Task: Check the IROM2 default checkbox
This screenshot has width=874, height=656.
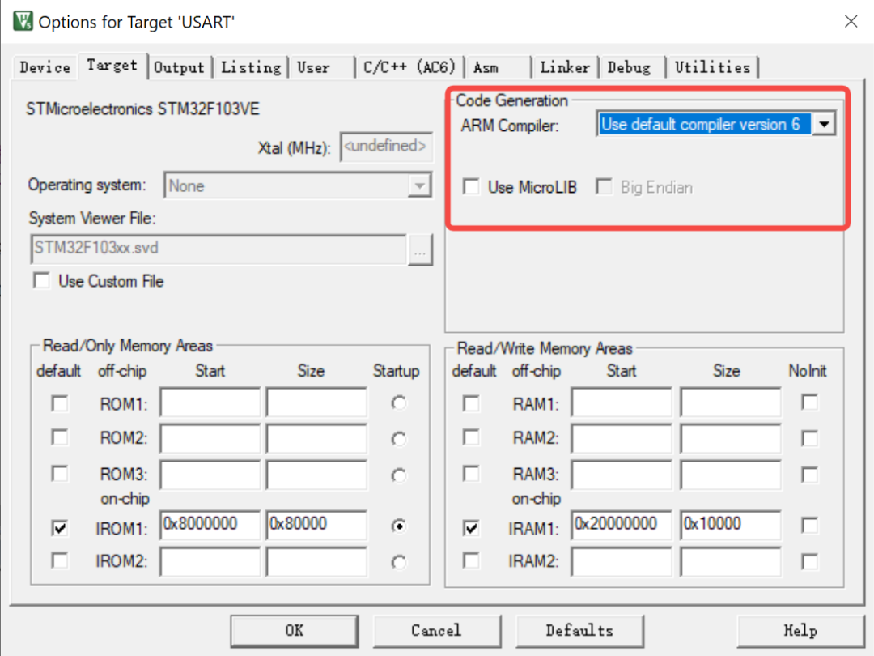Action: (x=60, y=560)
